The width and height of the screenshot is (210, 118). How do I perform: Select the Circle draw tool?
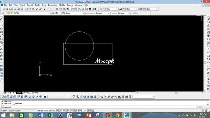pos(1,39)
